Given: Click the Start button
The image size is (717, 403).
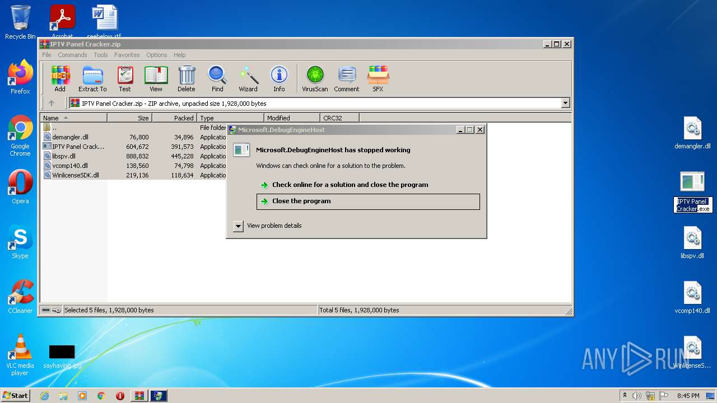Looking at the screenshot, I should point(15,396).
